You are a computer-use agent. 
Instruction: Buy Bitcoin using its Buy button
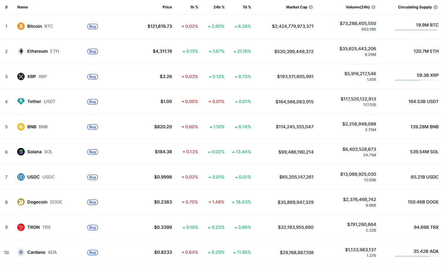93,27
